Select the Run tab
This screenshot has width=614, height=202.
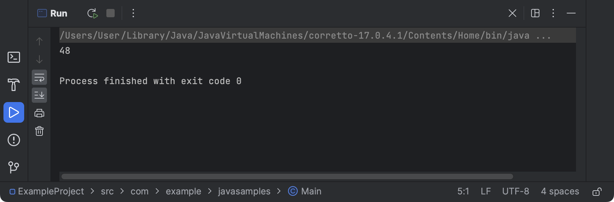52,13
